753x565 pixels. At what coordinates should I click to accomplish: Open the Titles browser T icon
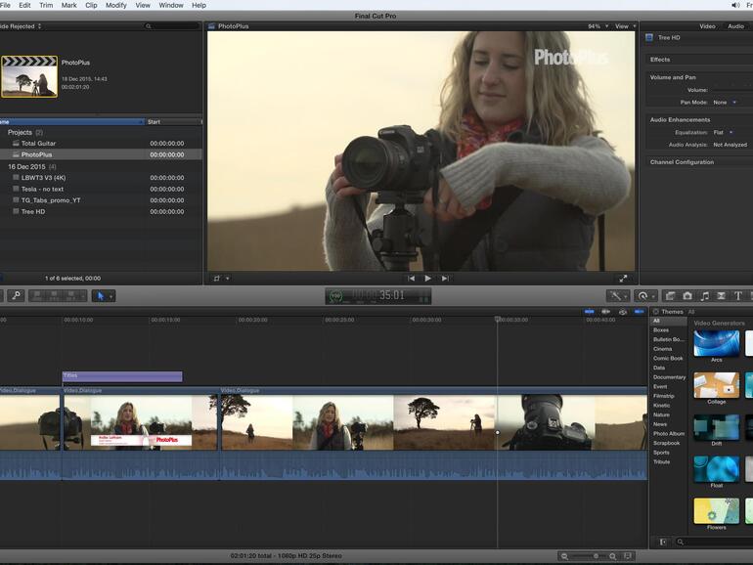[x=737, y=295]
